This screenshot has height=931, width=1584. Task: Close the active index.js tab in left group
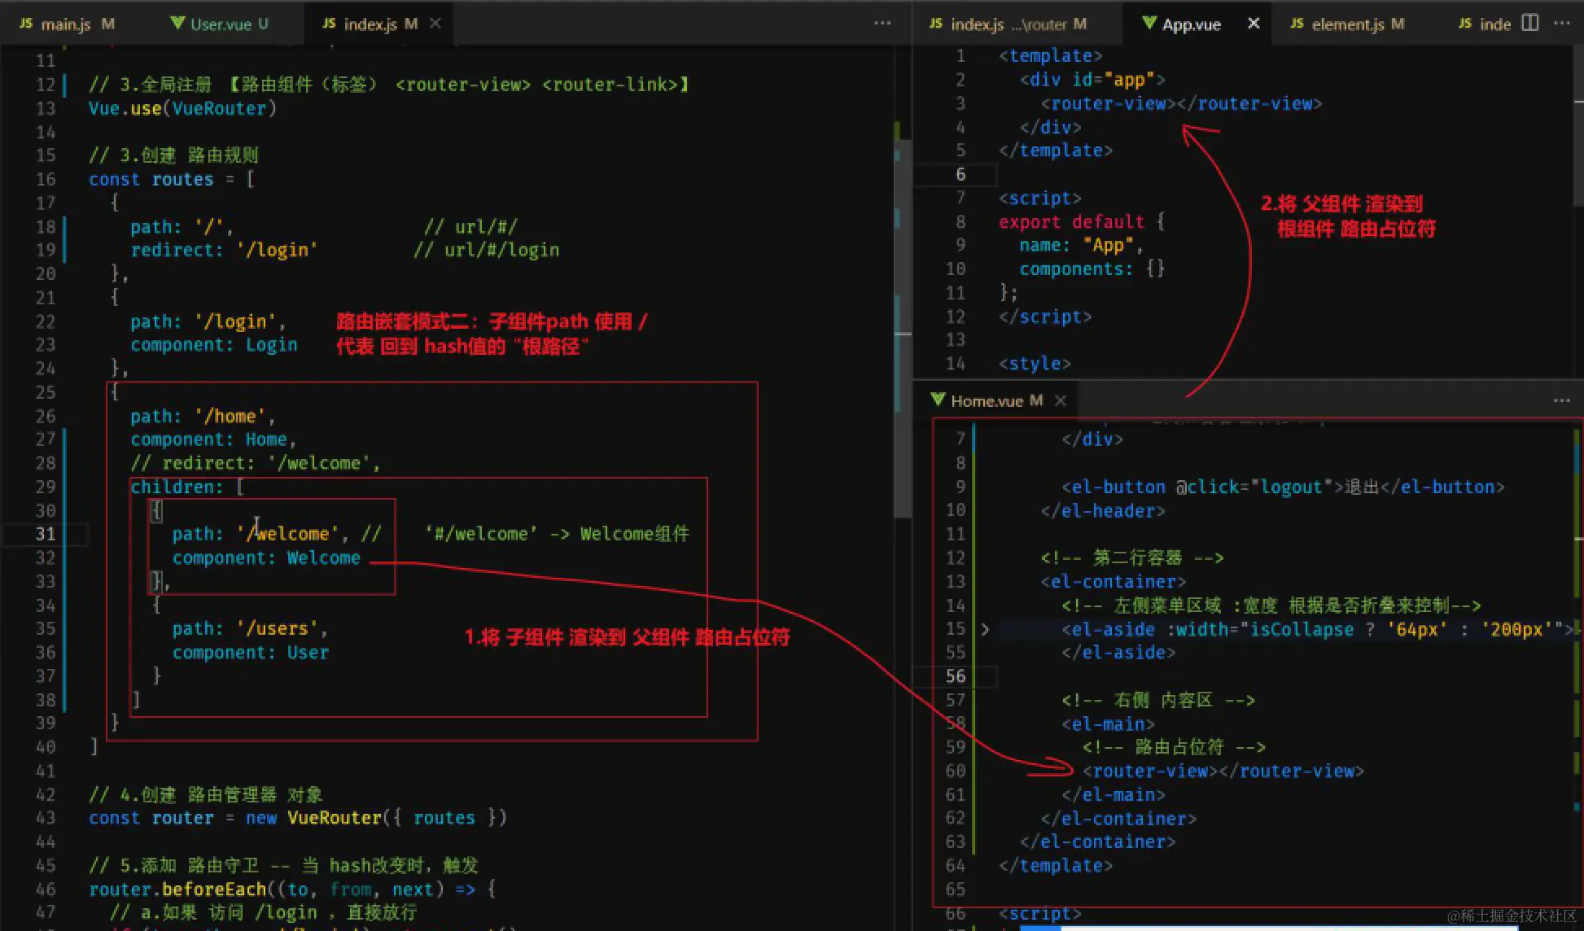coord(435,23)
